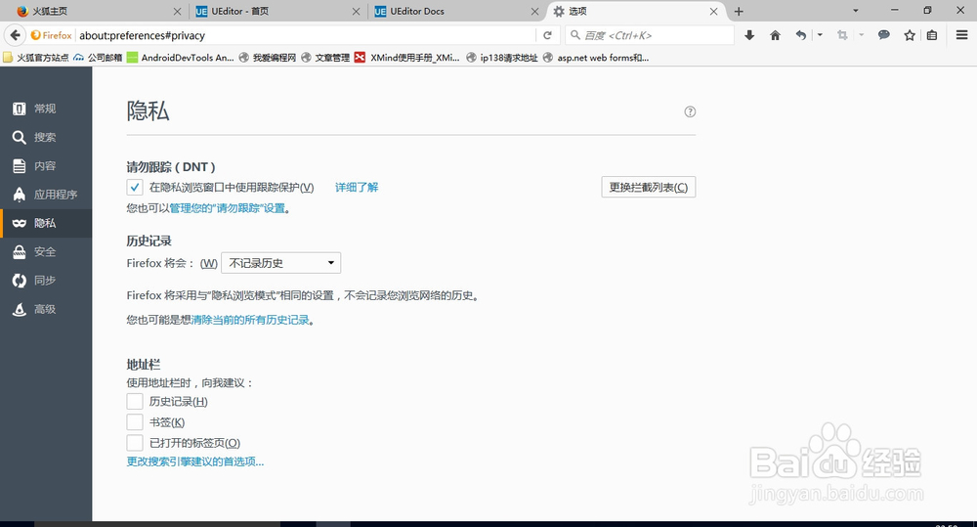Click the Firefox identity icon in address bar
The image size is (977, 527).
click(x=51, y=35)
